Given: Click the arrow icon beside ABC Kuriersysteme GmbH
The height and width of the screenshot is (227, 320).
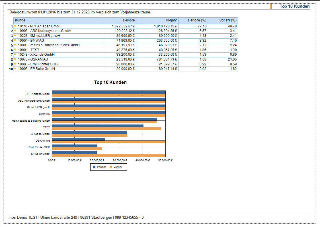Looking at the screenshot, I should [15, 31].
